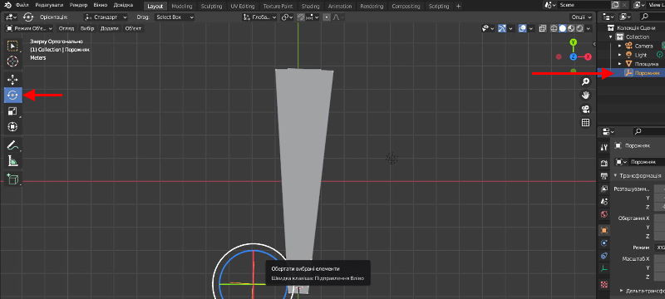This screenshot has width=665, height=299.
Task: Click the X axis on navigation gizmo
Action: tap(588, 56)
